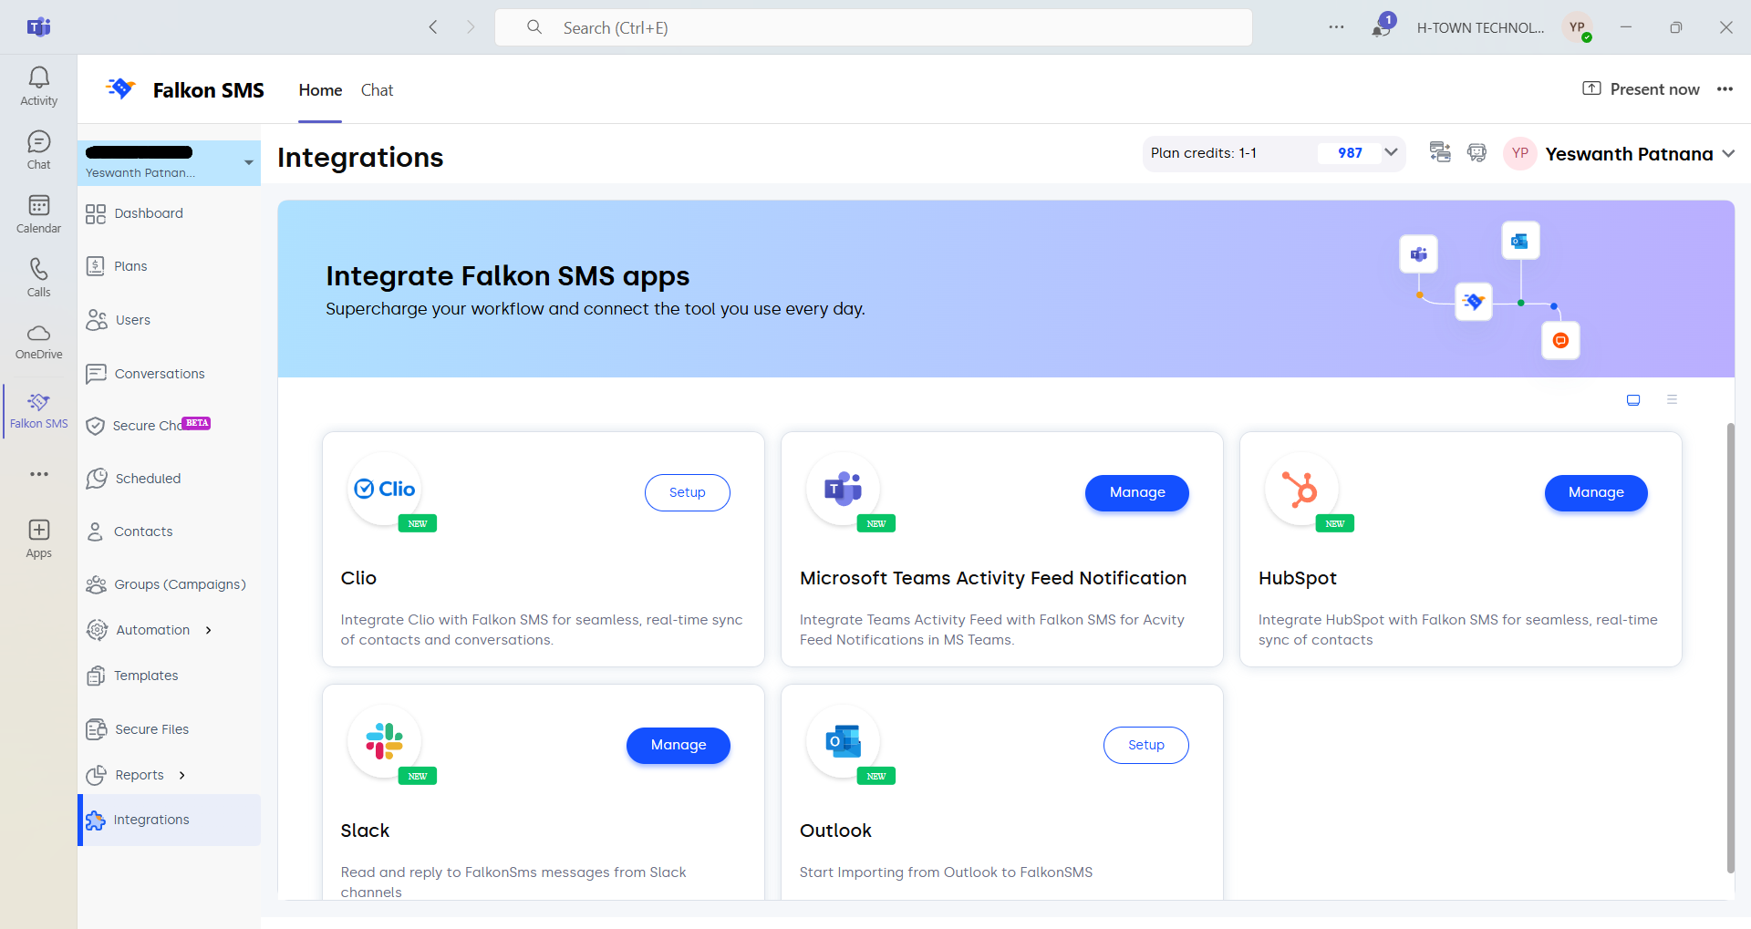Click the notifications bell with badge
The image size is (1751, 929).
[x=1382, y=27]
